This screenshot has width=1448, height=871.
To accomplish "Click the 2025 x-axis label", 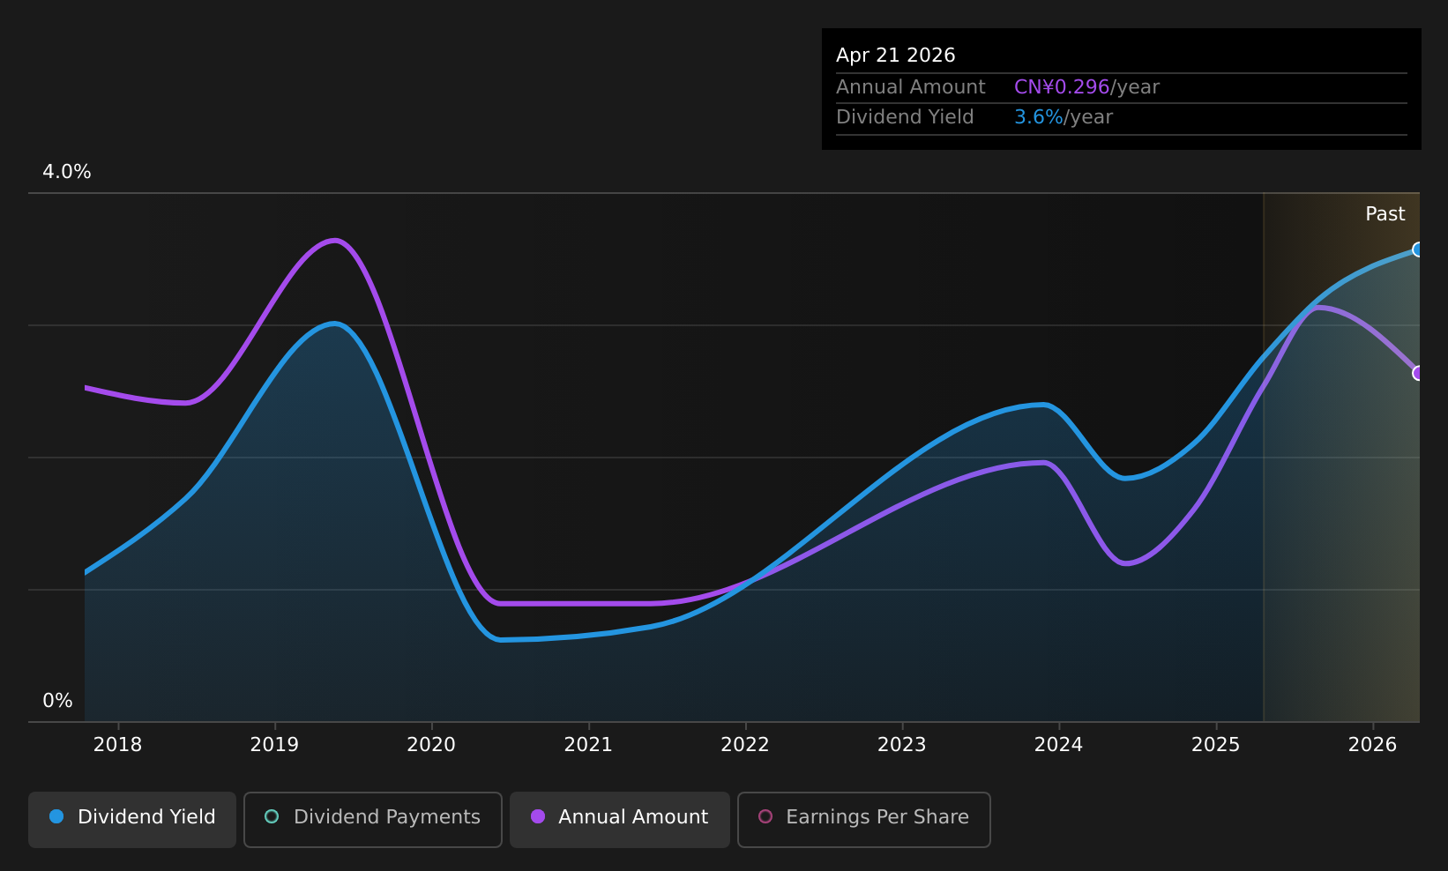I will click(1216, 745).
